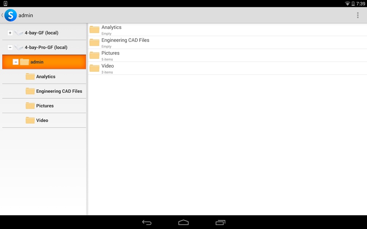Screen dimensions: 367x229
Task: Expand the 4-bay-GF (local) device
Action: coord(10,33)
